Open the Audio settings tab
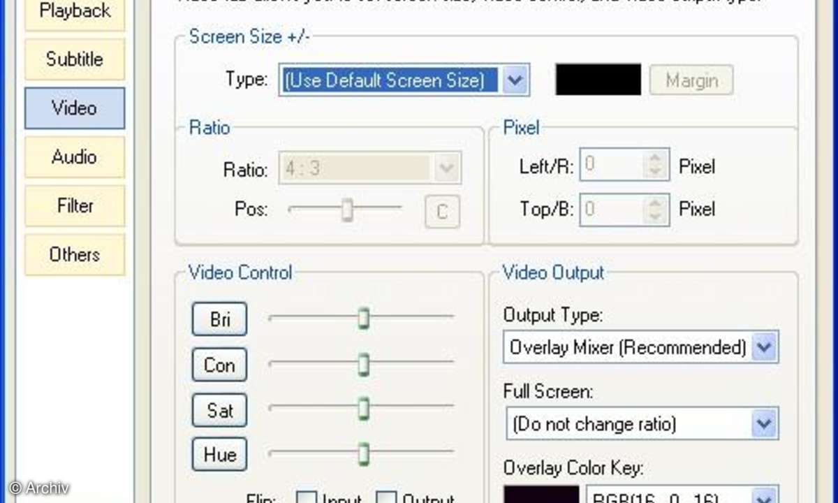The height and width of the screenshot is (503, 838). point(75,157)
